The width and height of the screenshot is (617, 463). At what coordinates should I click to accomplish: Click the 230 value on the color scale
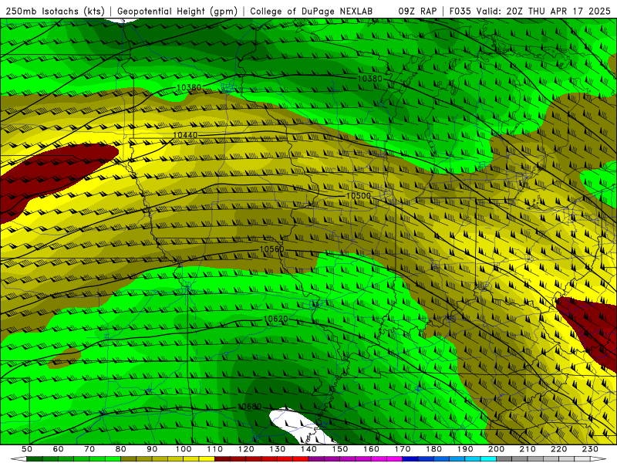pos(591,449)
